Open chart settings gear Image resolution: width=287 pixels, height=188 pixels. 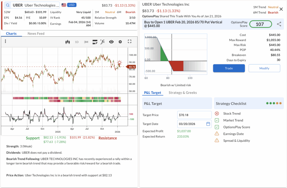coord(120,42)
